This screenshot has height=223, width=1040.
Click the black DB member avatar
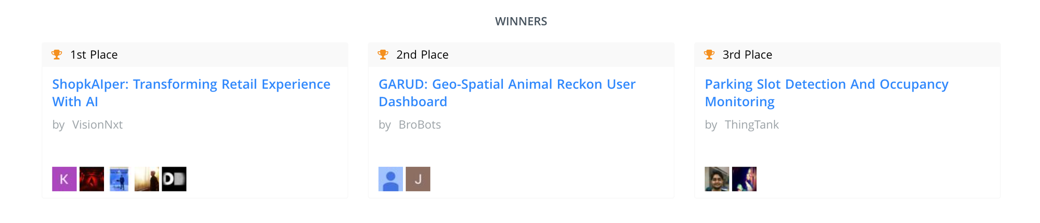tap(174, 179)
